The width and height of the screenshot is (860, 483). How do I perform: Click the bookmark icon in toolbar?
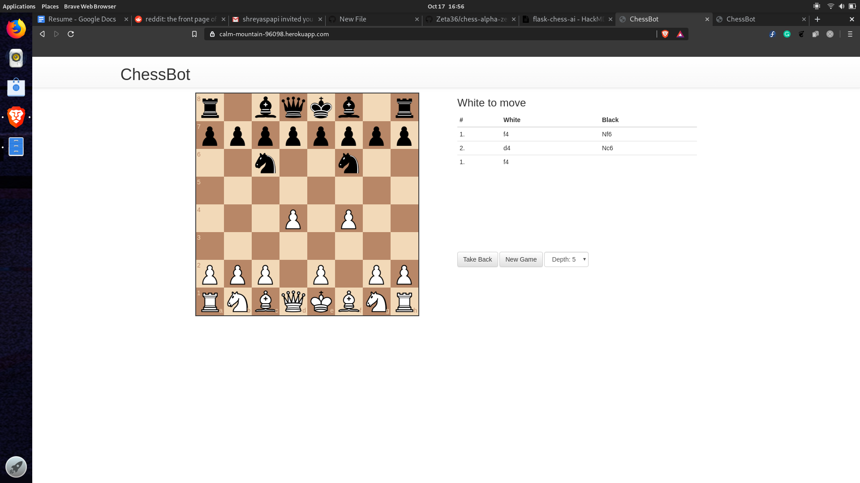click(194, 34)
